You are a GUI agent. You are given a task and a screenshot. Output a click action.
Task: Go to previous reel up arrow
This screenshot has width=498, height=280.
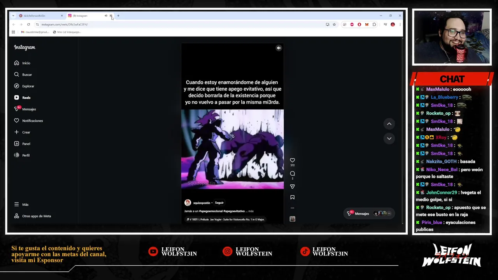(389, 124)
